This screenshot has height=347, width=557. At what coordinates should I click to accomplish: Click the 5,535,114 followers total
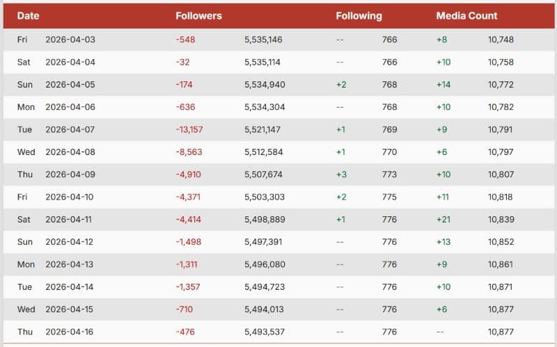point(262,62)
